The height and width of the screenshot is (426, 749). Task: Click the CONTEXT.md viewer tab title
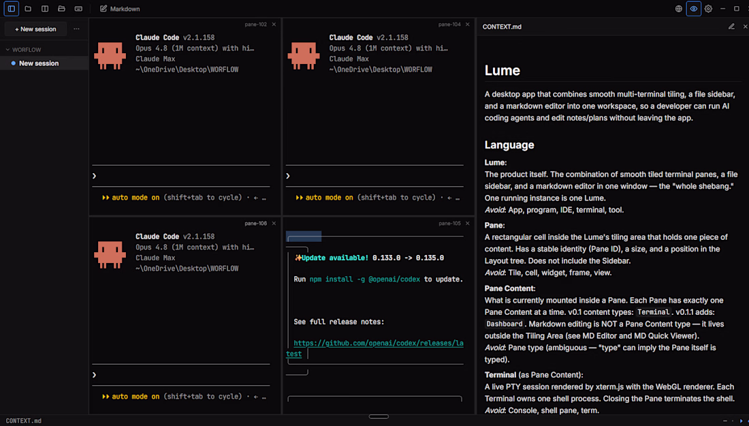[502, 27]
